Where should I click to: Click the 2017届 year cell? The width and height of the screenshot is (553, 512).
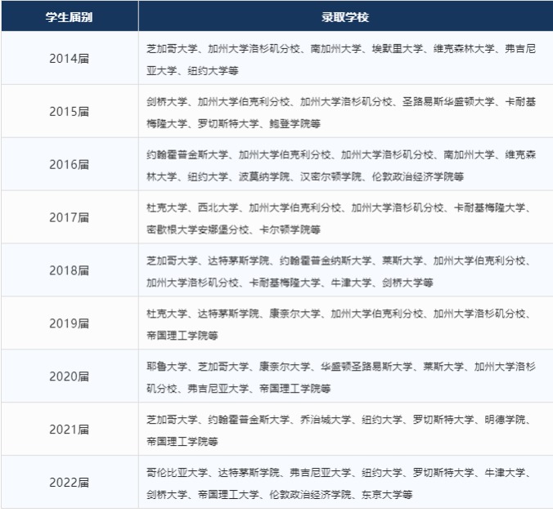pos(69,218)
